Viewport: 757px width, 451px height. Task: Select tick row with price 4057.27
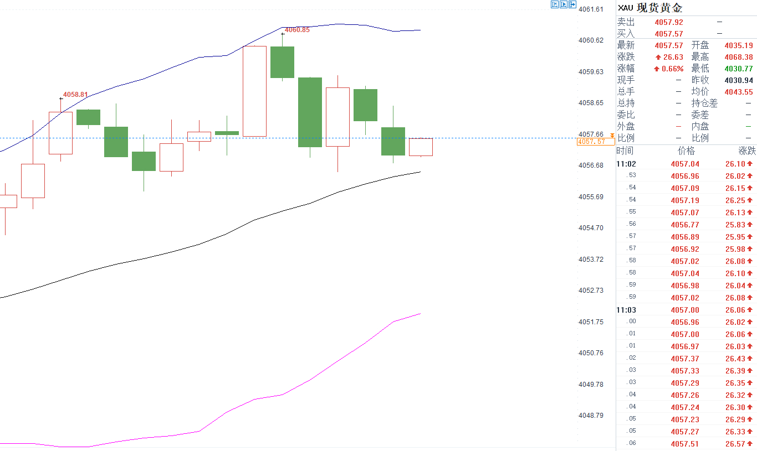tap(686, 432)
